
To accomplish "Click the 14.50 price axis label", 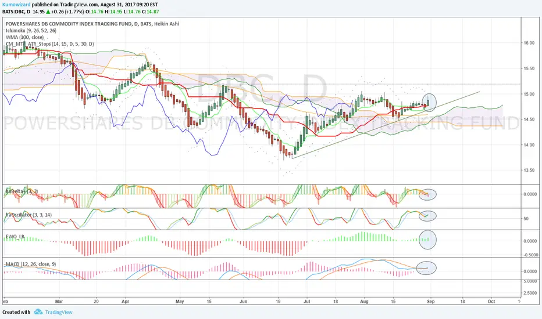I will [529, 119].
